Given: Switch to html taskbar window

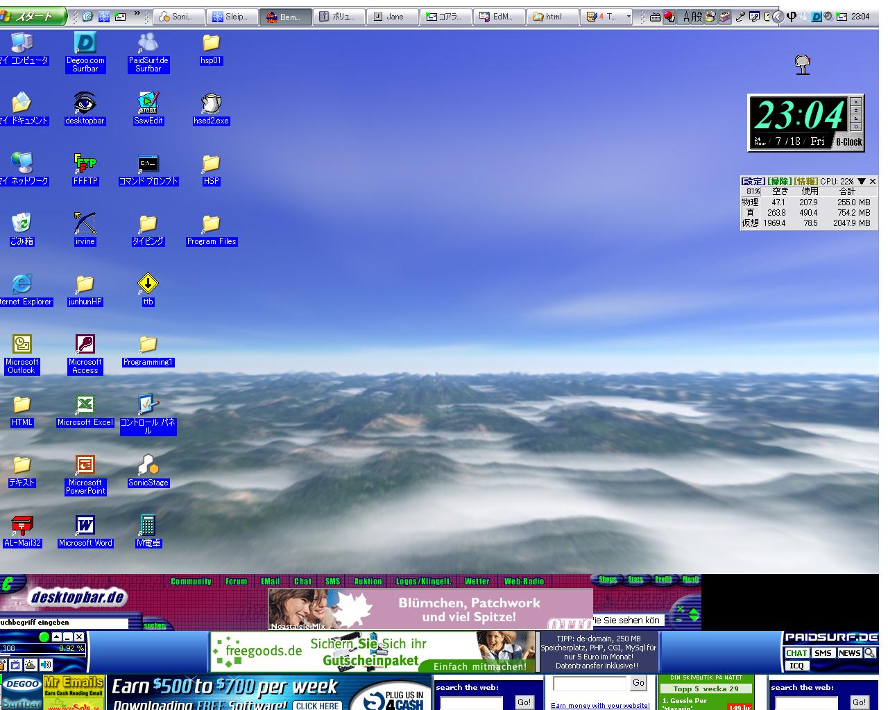Looking at the screenshot, I should coord(553,17).
